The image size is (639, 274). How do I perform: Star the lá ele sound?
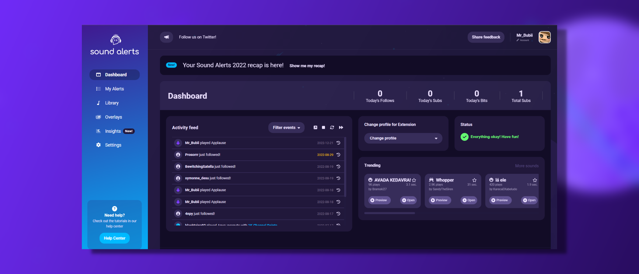[534, 180]
